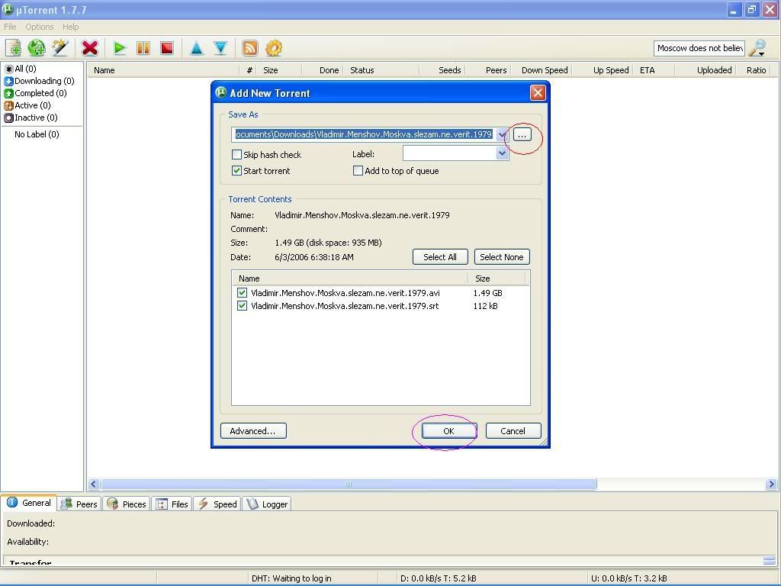Click the Add Torrent toolbar icon
Screen dimensions: 781x586
[x=13, y=48]
